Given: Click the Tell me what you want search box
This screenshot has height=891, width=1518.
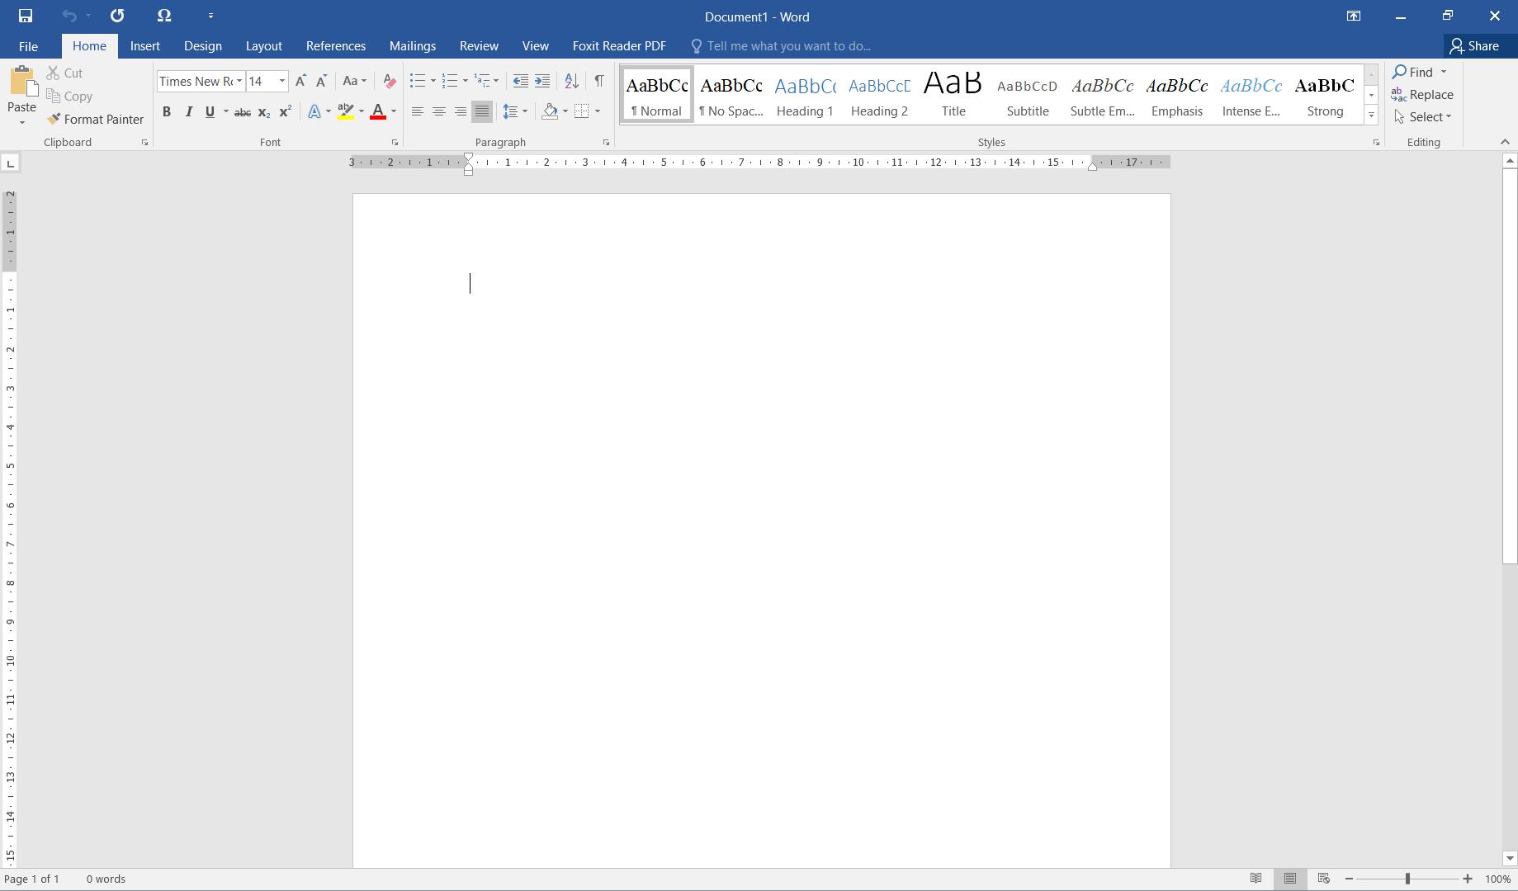Looking at the screenshot, I should tap(788, 46).
